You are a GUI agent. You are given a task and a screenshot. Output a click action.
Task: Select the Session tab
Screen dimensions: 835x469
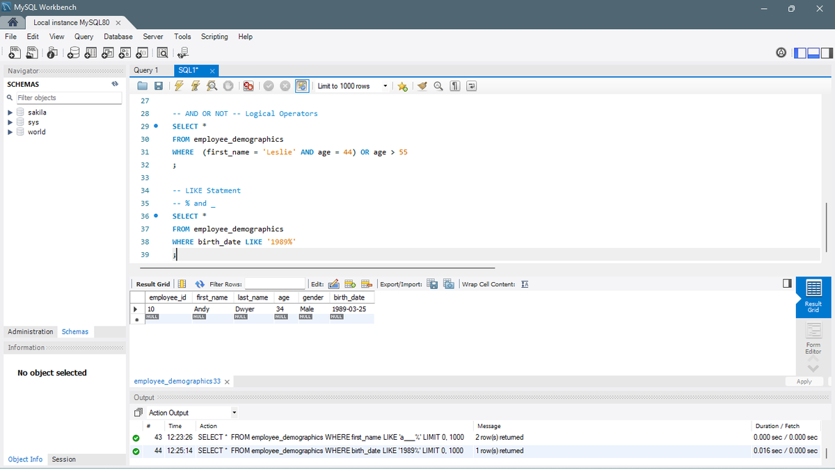(63, 459)
